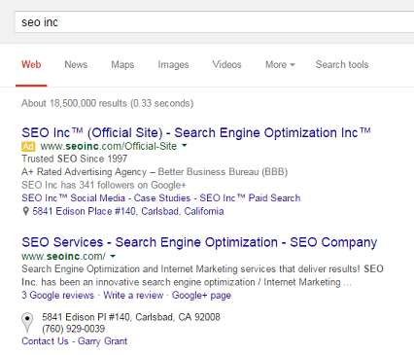Switch to the News tab
The height and width of the screenshot is (355, 414).
(76, 64)
